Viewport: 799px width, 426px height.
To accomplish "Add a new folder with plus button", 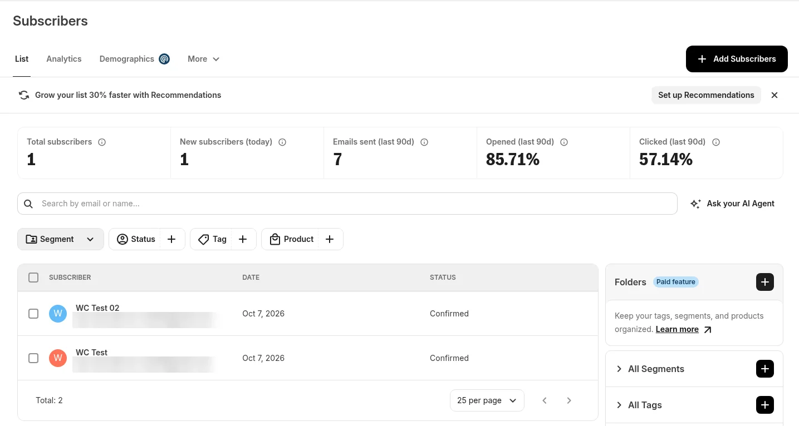I will pyautogui.click(x=765, y=282).
